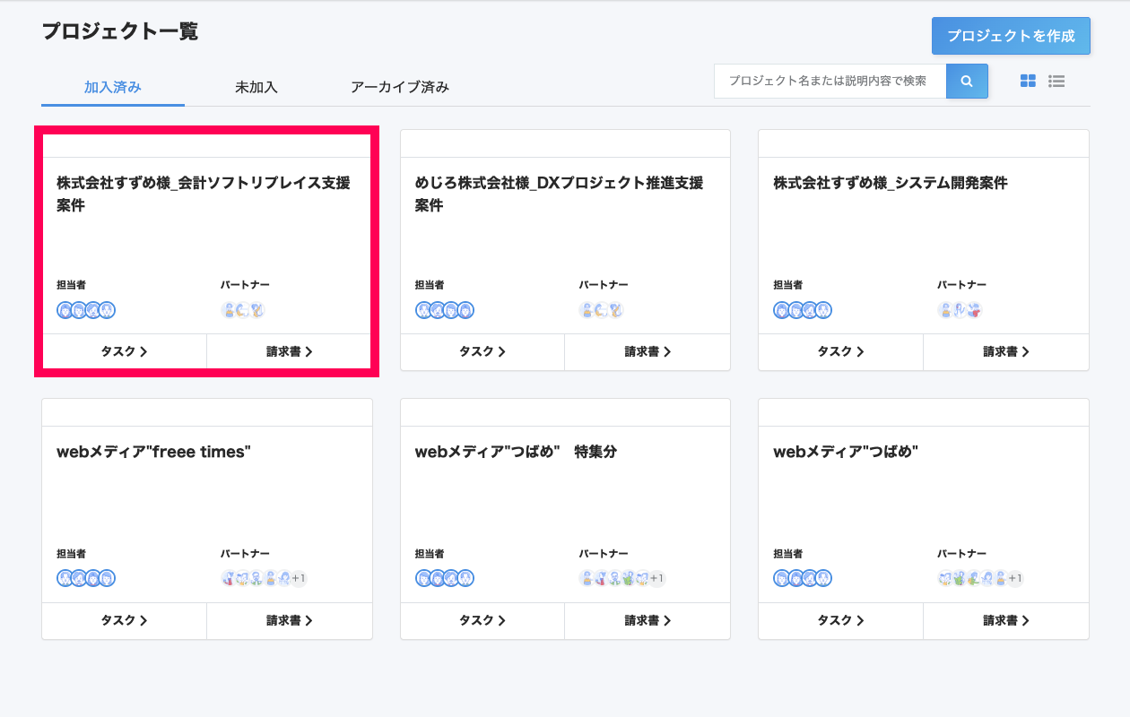Click first パートナー avatar on つばめ 特集分 card
This screenshot has width=1130, height=717.
587,578
